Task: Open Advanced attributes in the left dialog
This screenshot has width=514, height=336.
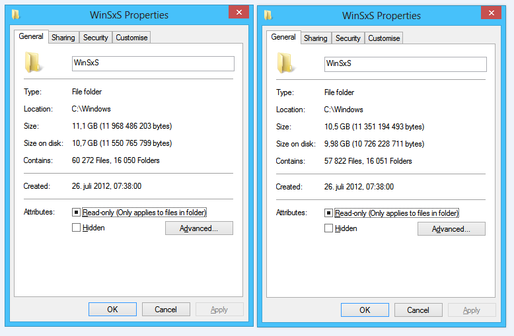Action: (x=199, y=228)
